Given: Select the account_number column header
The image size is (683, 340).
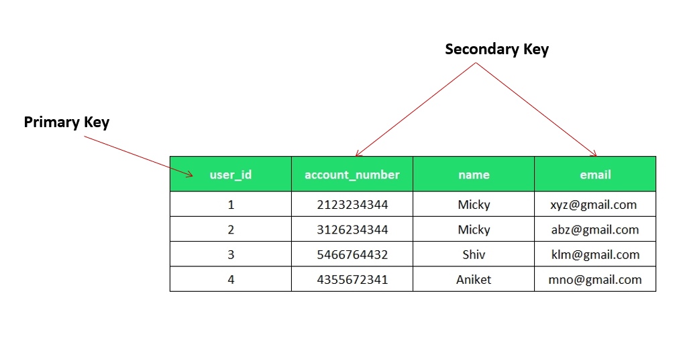Looking at the screenshot, I should [352, 175].
